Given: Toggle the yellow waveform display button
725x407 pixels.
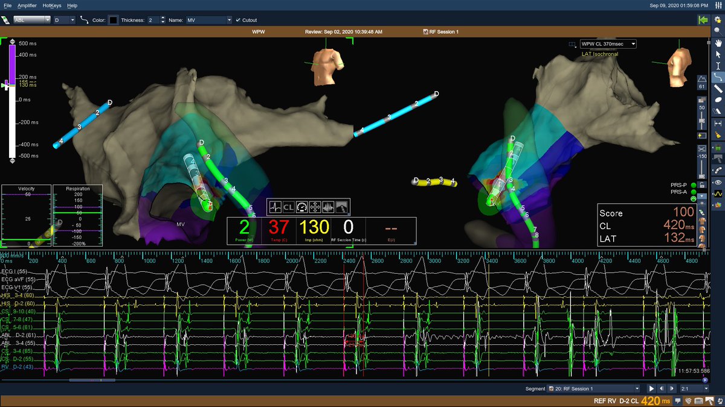Looking at the screenshot, I should [x=718, y=194].
